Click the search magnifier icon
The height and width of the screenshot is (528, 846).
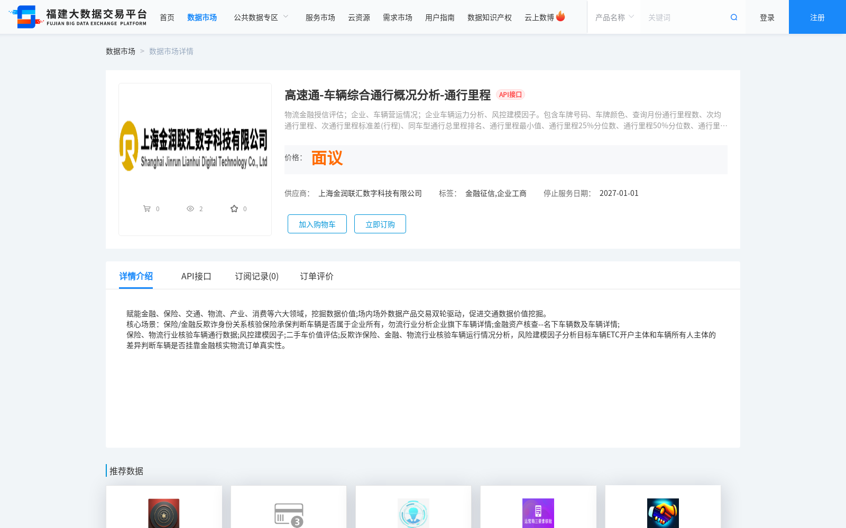[x=734, y=17]
